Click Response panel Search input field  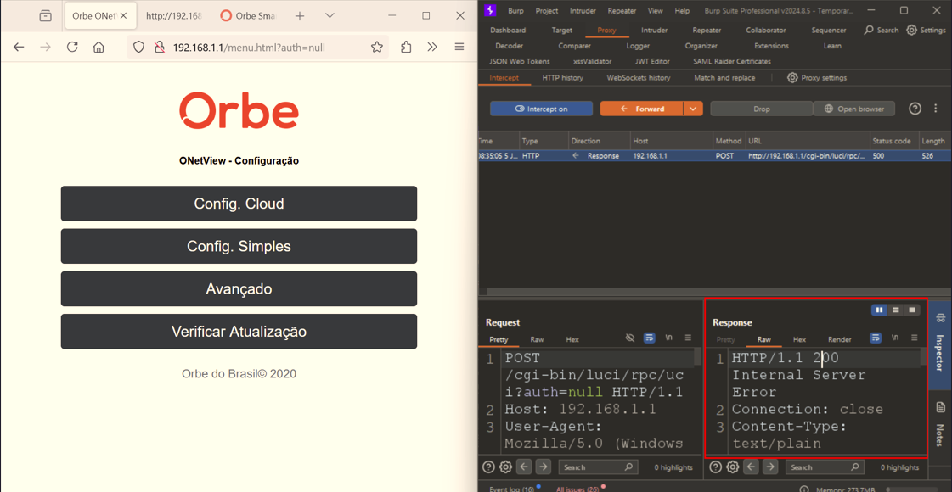pos(824,467)
